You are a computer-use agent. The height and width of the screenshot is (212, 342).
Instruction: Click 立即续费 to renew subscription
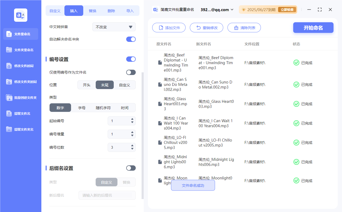coord(287,9)
